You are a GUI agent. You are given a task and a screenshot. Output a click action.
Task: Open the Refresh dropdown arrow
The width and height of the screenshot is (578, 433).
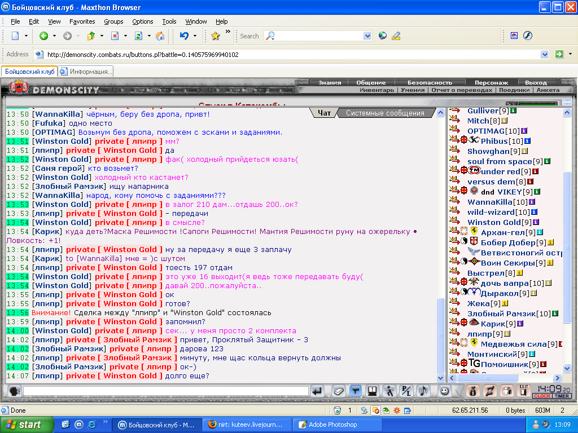point(149,36)
